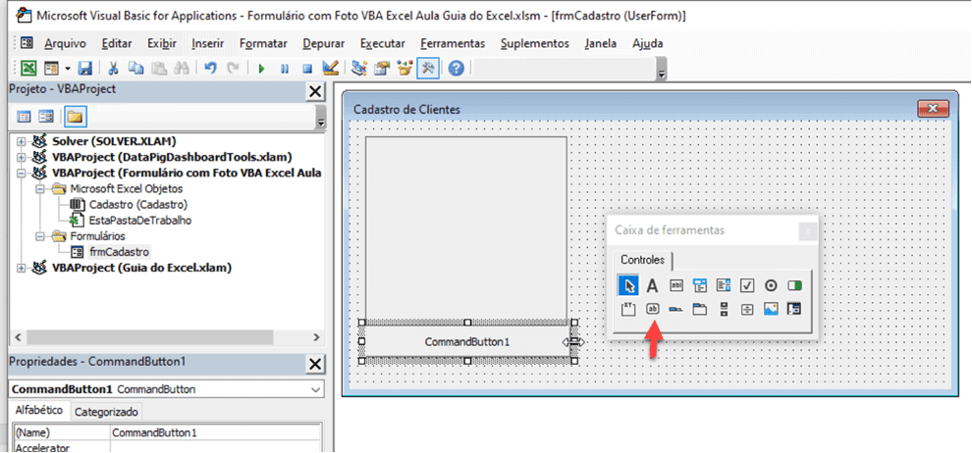Click the Find binoculars icon
The width and height of the screenshot is (972, 453).
point(181,68)
